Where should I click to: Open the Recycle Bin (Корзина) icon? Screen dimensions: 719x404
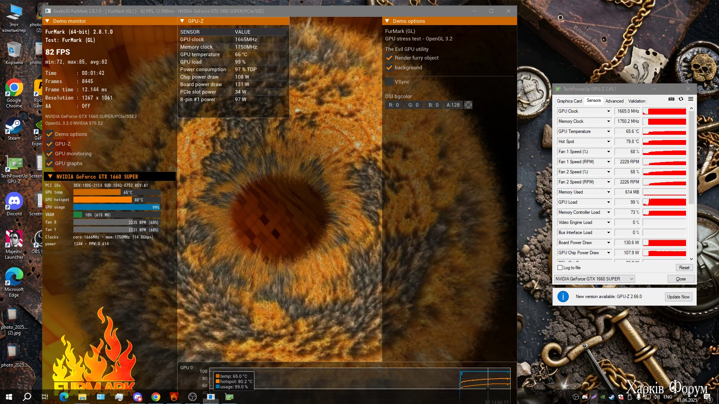pos(14,53)
